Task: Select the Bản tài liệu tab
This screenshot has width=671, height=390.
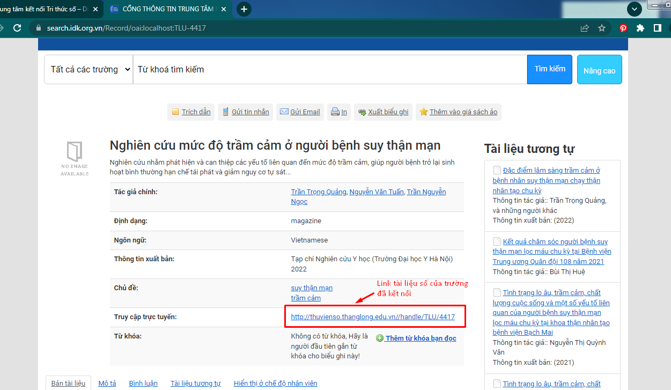Action: click(68, 383)
